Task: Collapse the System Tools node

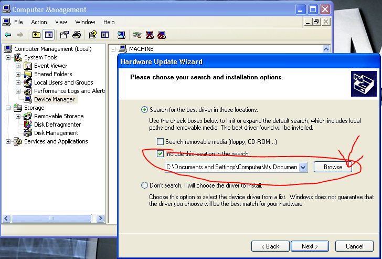Action: click(x=8, y=58)
